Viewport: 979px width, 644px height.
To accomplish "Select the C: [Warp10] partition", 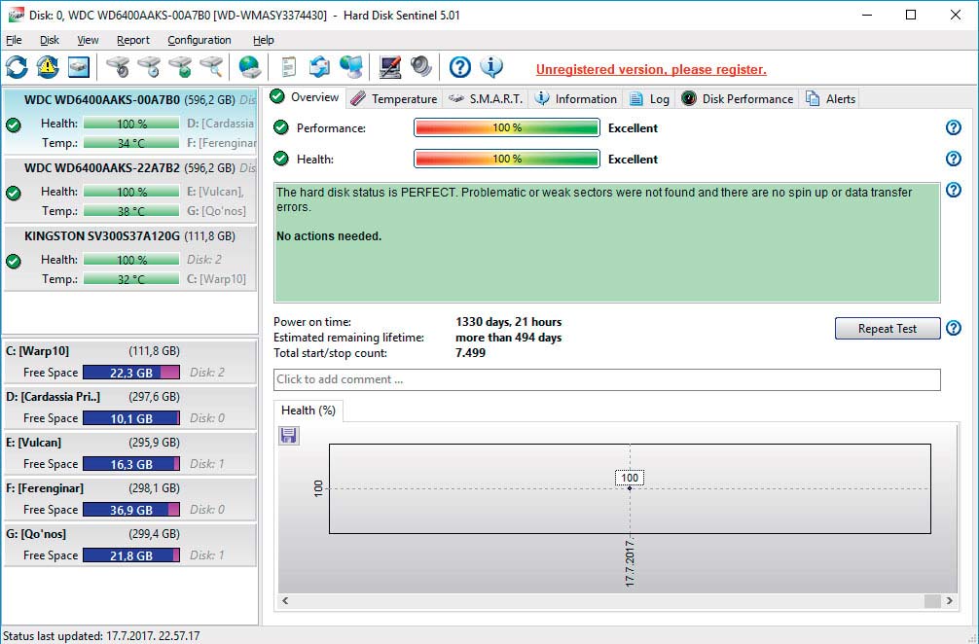I will click(x=129, y=361).
